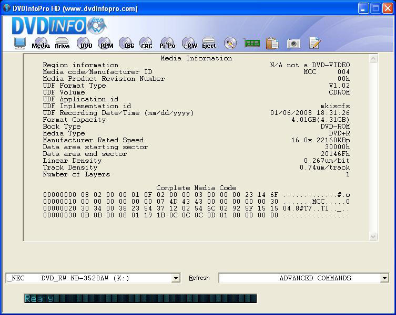
Task: Click the +RW settings icon
Action: 189,43
